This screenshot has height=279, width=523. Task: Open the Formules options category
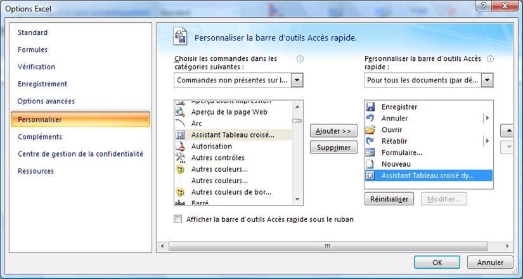33,49
